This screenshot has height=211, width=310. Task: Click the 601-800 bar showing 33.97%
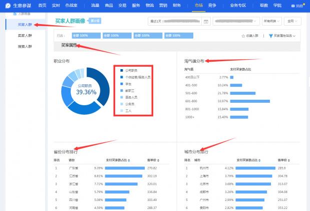(250, 101)
